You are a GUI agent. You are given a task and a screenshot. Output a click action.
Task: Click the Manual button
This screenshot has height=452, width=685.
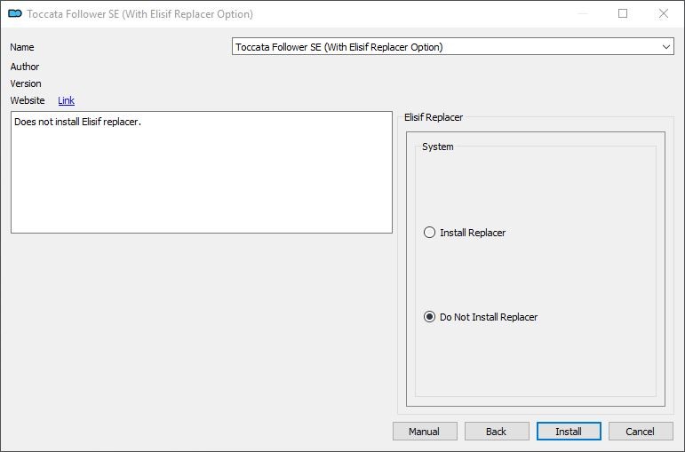pos(425,432)
